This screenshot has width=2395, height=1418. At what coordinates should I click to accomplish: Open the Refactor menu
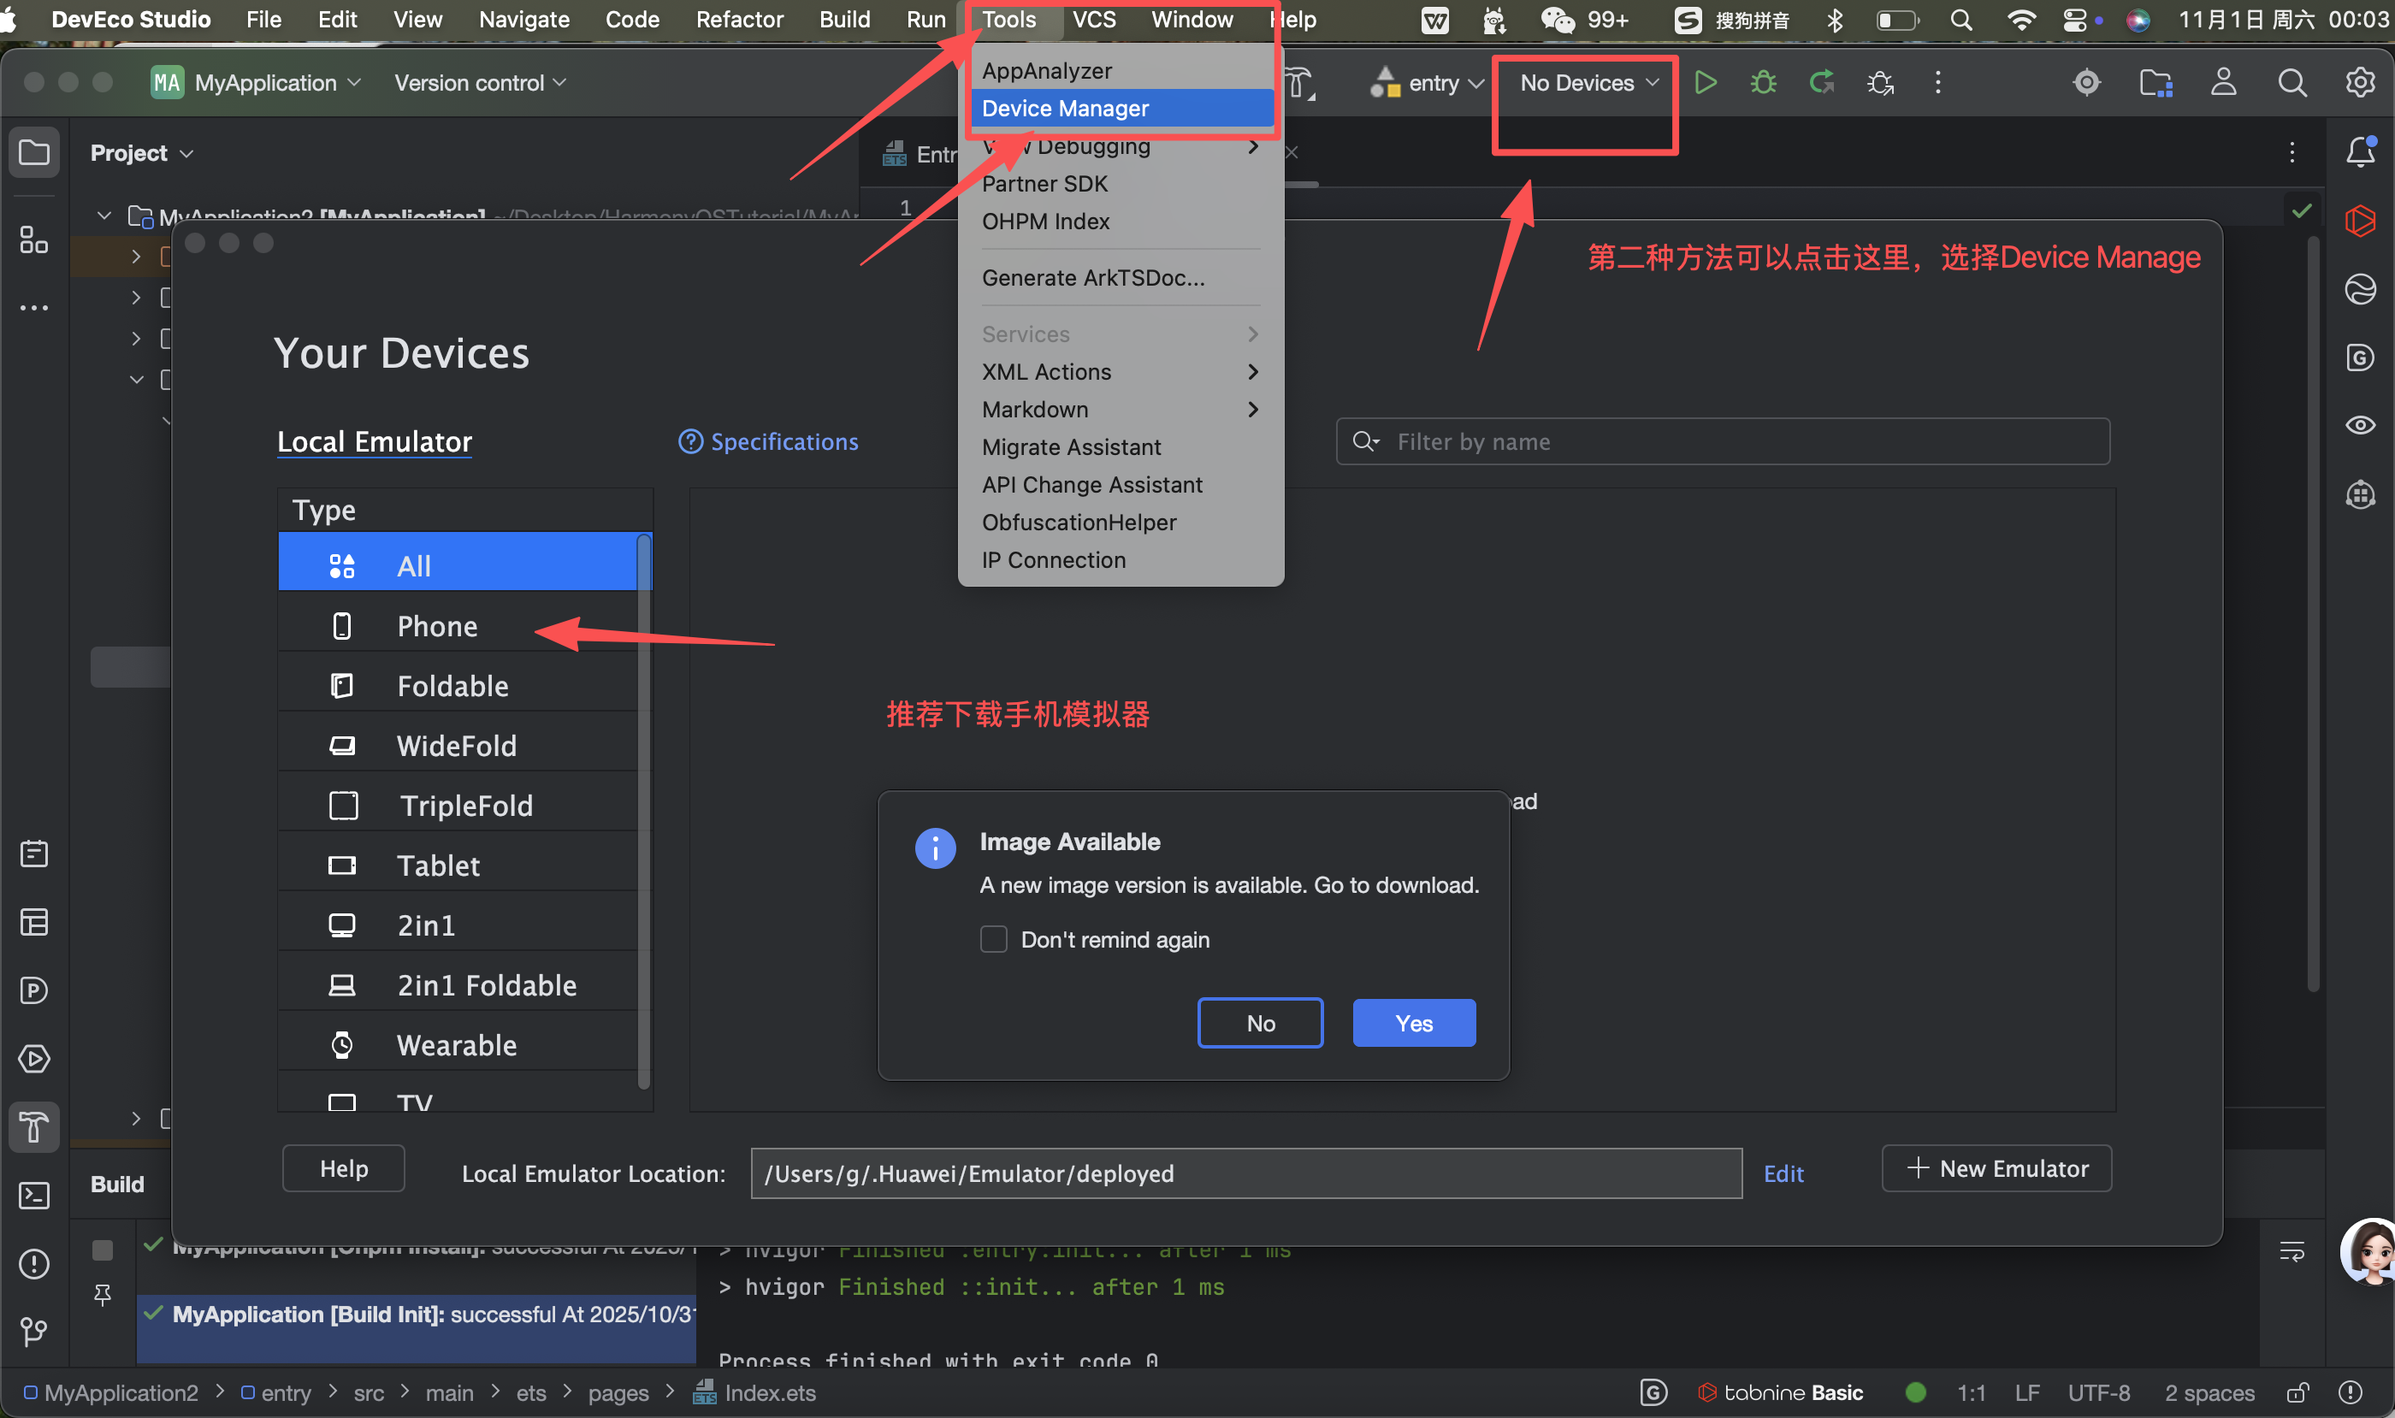(x=739, y=19)
